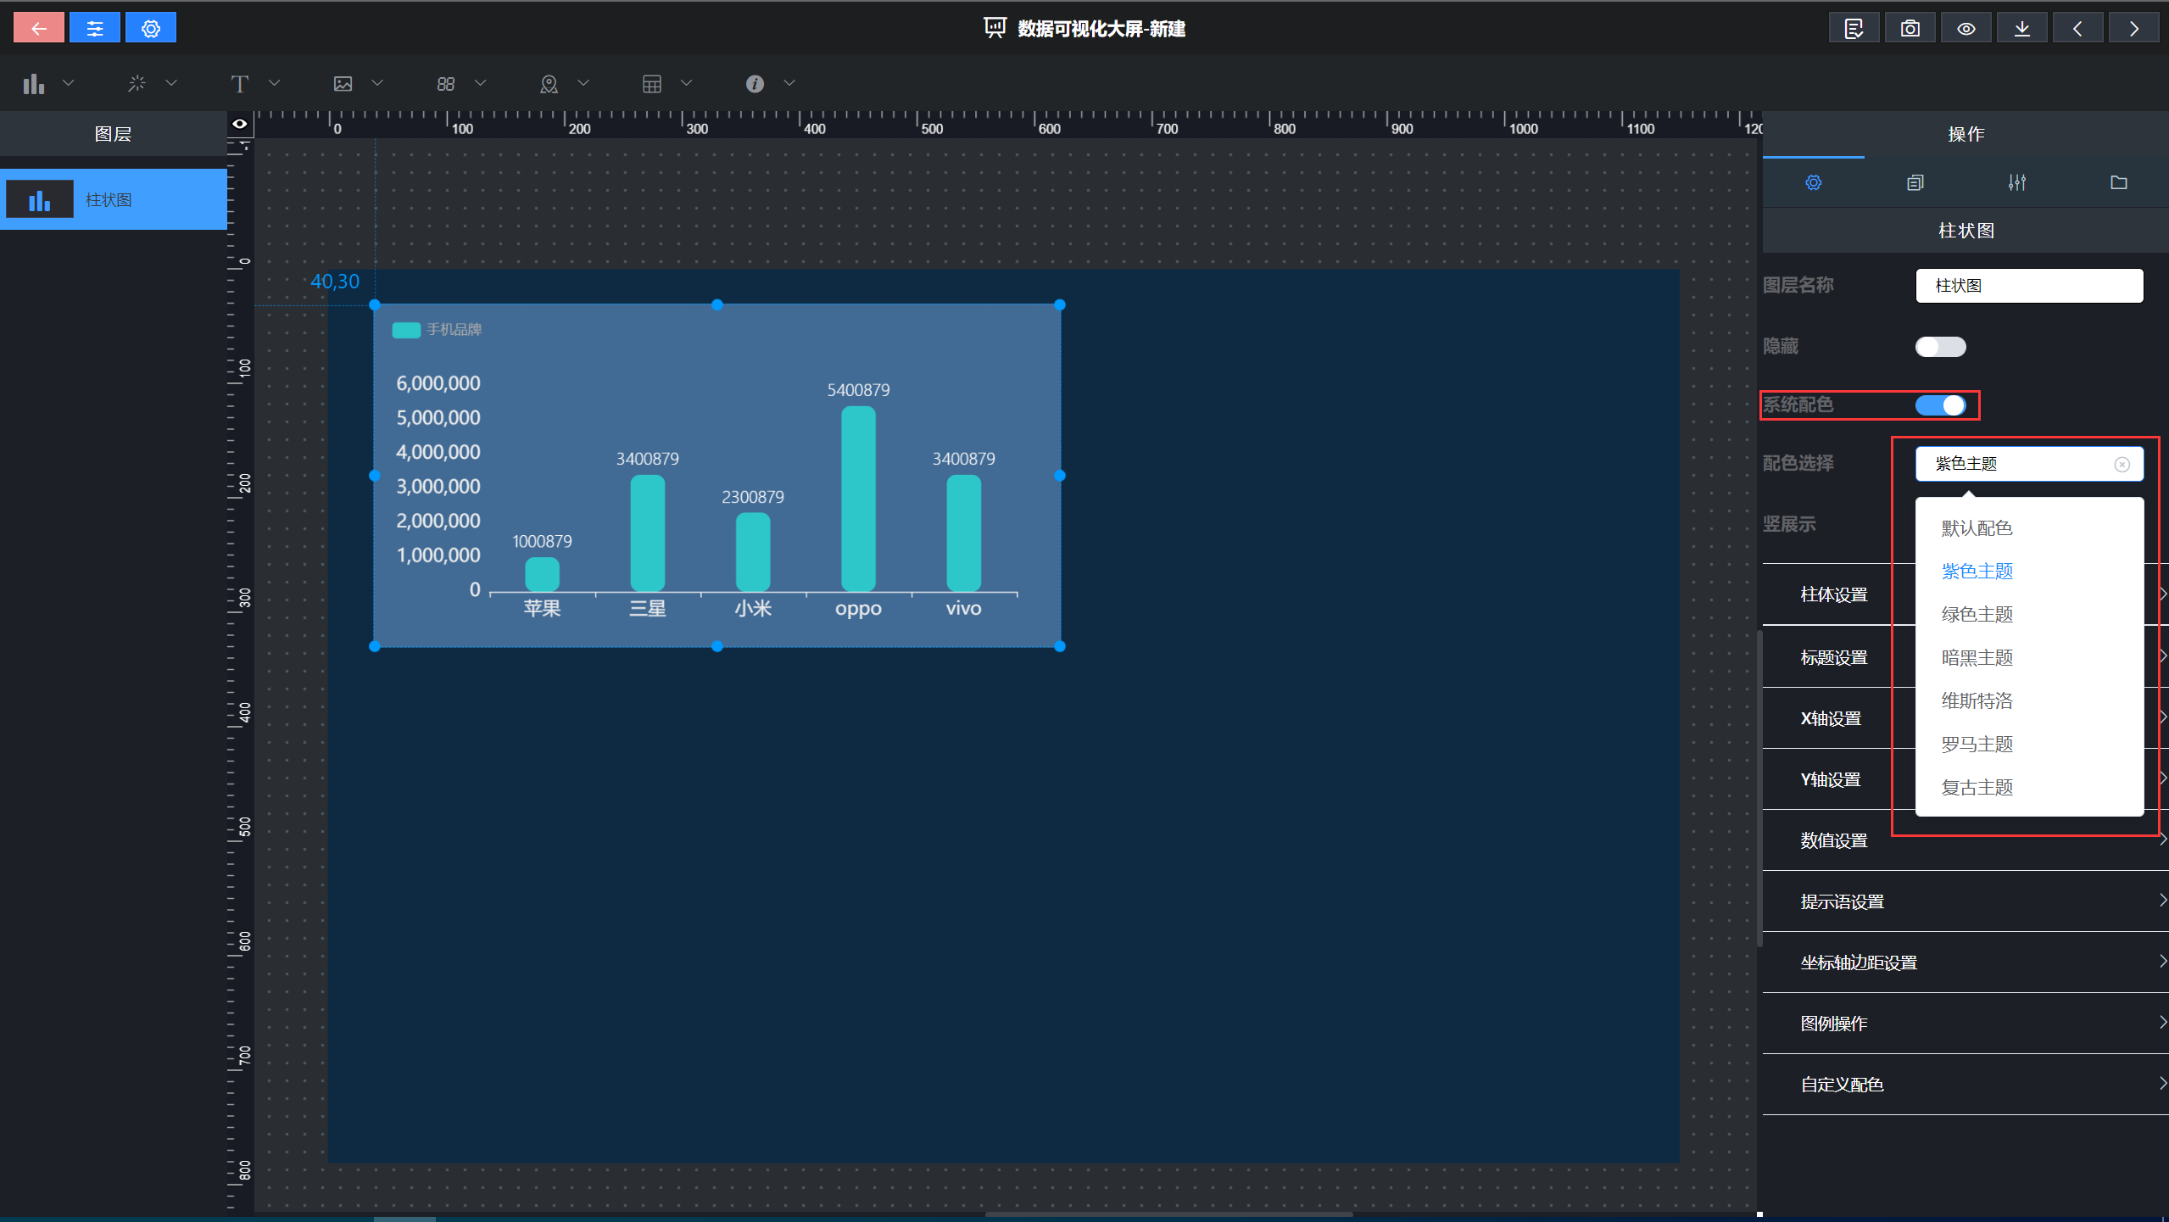The image size is (2169, 1222).
Task: Click the camera screenshot icon
Action: click(1910, 28)
